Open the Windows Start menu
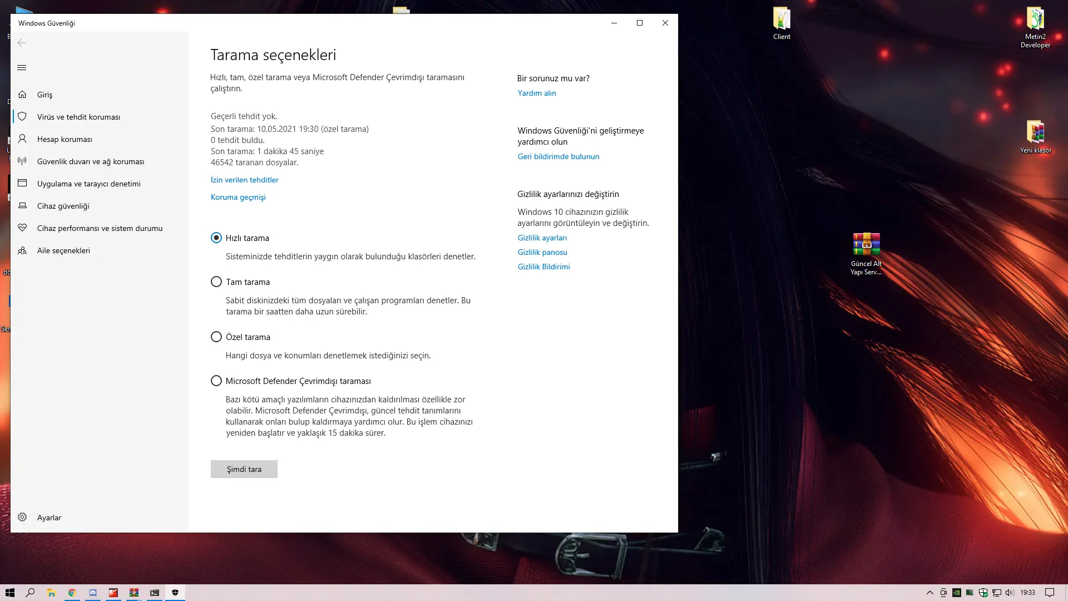This screenshot has width=1068, height=601. tap(10, 593)
